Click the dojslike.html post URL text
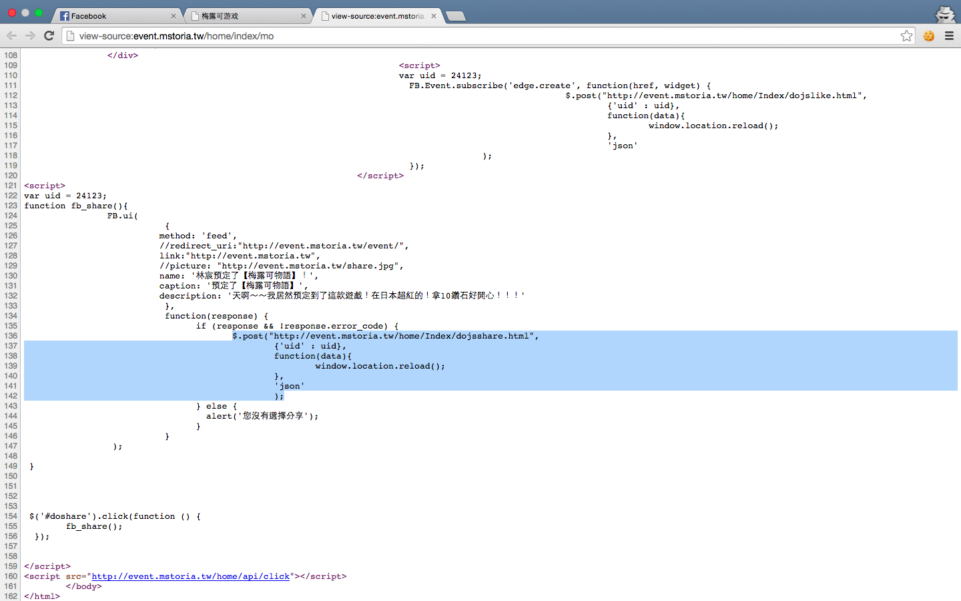Screen dimensions: 961x601 (732, 95)
